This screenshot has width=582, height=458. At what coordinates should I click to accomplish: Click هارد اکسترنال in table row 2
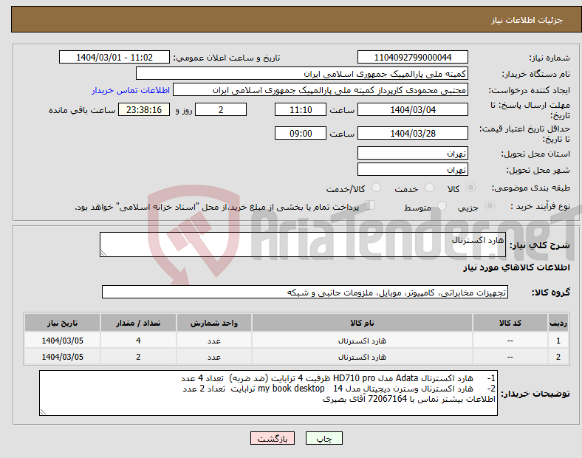pos(362,357)
